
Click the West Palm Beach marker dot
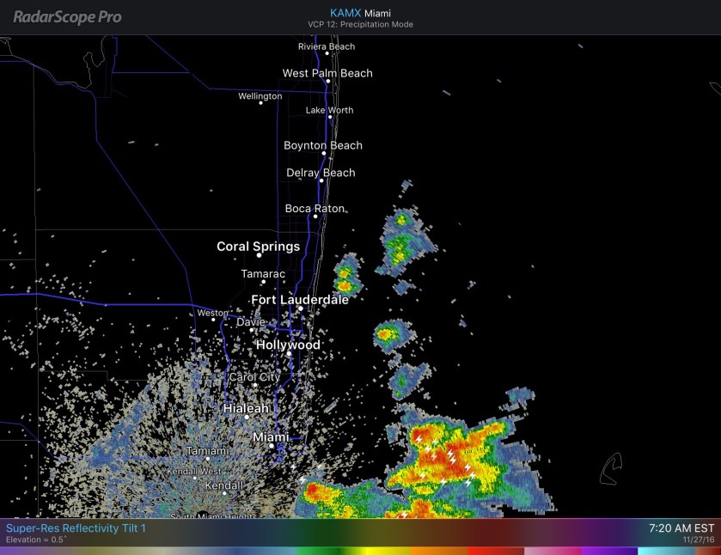pyautogui.click(x=327, y=82)
